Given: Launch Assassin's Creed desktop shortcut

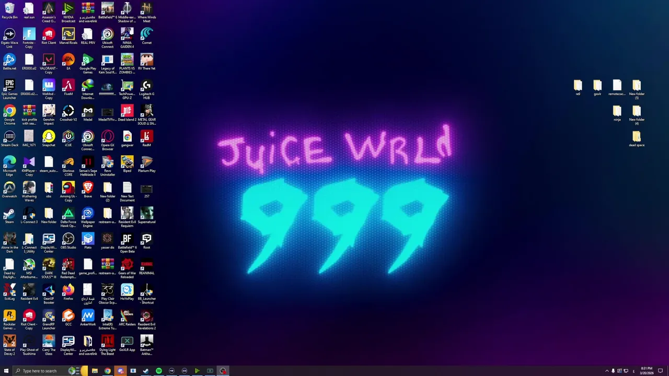Looking at the screenshot, I should pos(49,13).
